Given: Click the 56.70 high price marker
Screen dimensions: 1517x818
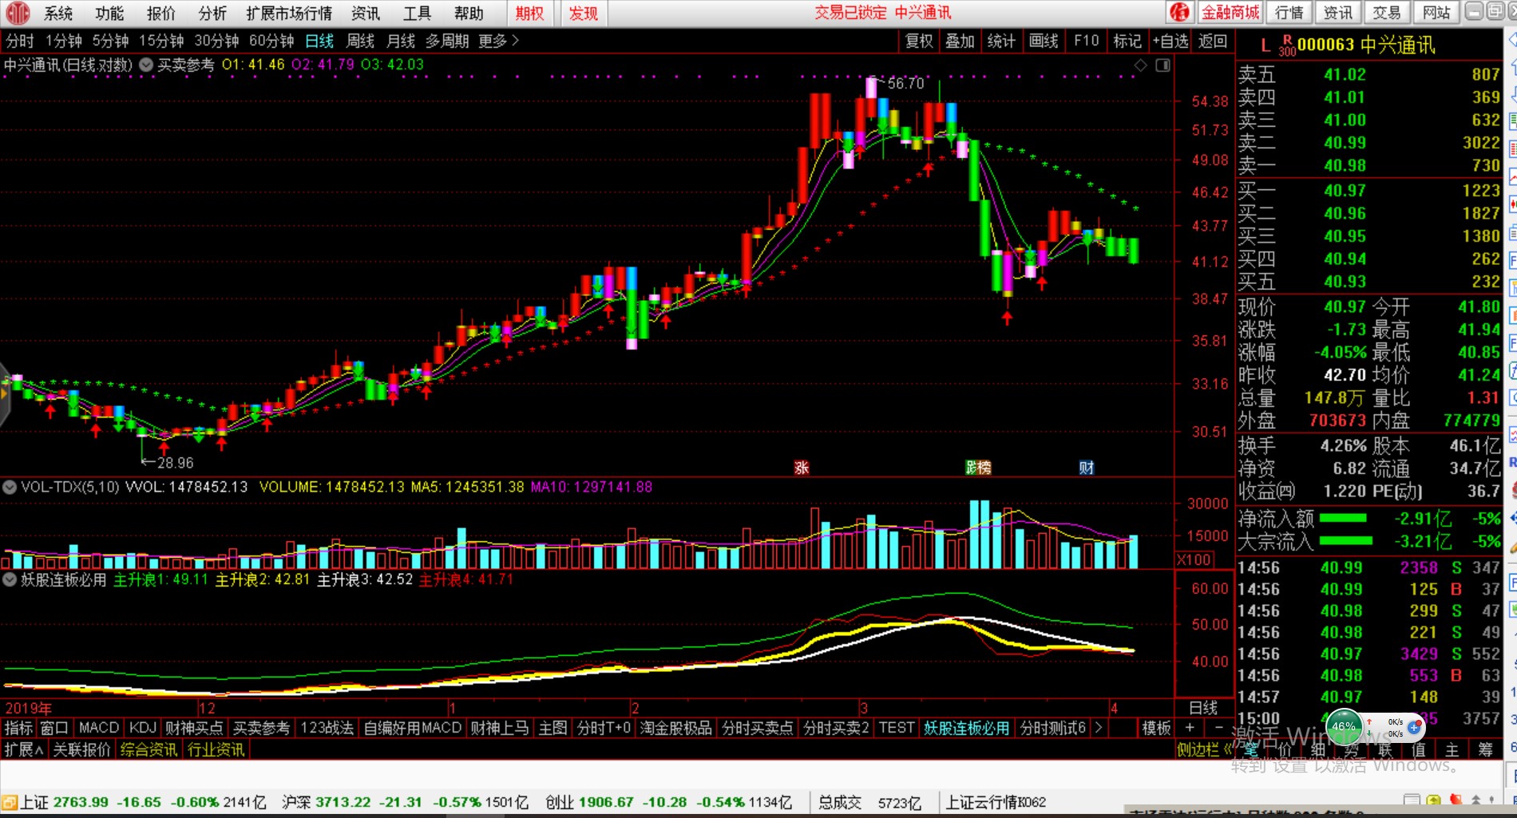Looking at the screenshot, I should click(x=905, y=83).
